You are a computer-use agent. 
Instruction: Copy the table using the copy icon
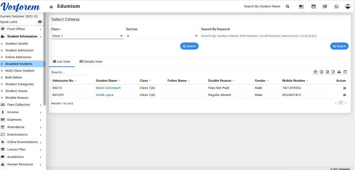[x=316, y=72]
